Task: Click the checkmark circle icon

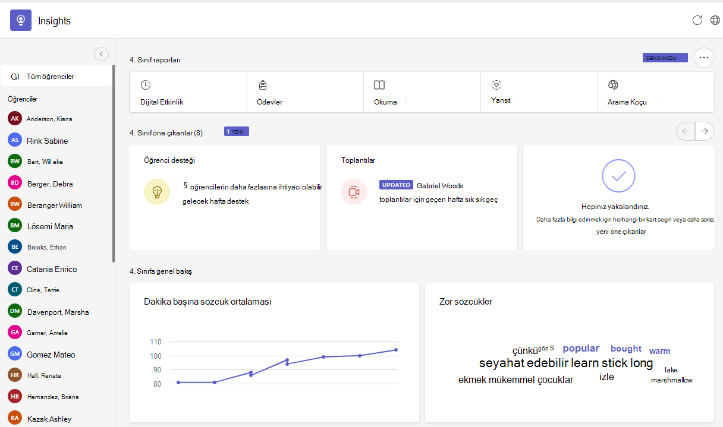Action: (618, 175)
